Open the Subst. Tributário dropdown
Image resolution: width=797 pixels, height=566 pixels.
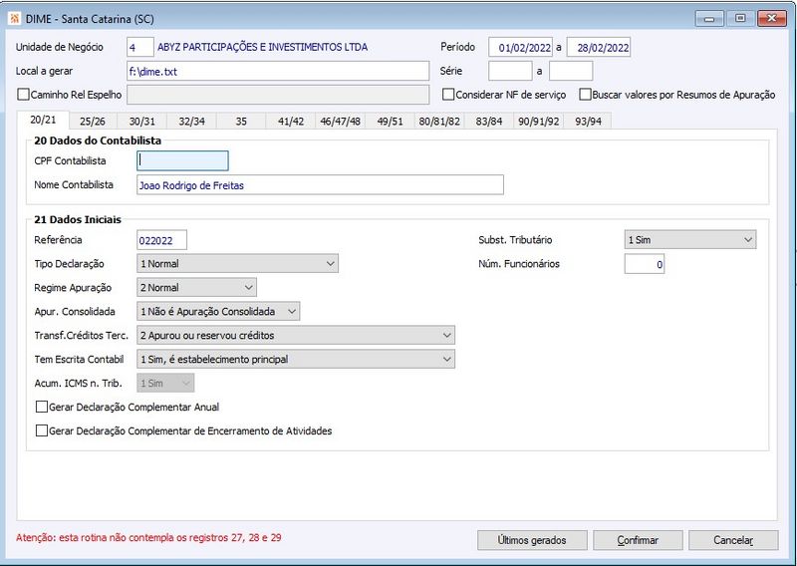point(689,239)
